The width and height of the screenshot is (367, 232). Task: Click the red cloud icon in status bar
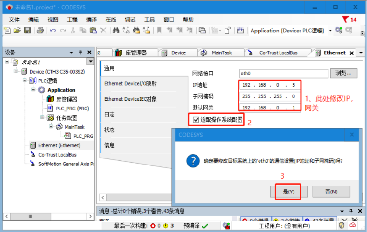(x=353, y=226)
